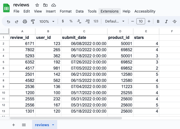Toggle bold formatting
180x129 pixels.
coord(158,21)
